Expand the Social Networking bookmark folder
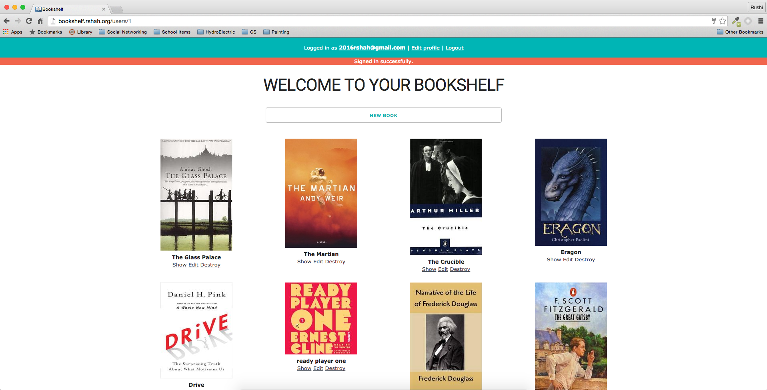 (x=123, y=32)
